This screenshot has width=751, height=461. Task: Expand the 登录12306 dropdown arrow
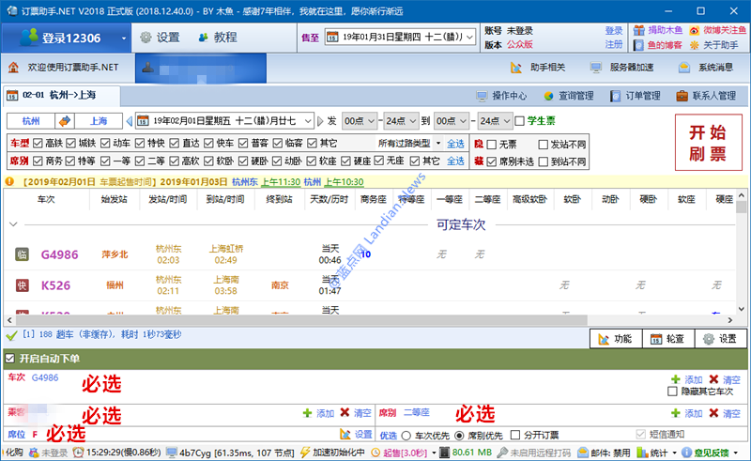(x=124, y=38)
